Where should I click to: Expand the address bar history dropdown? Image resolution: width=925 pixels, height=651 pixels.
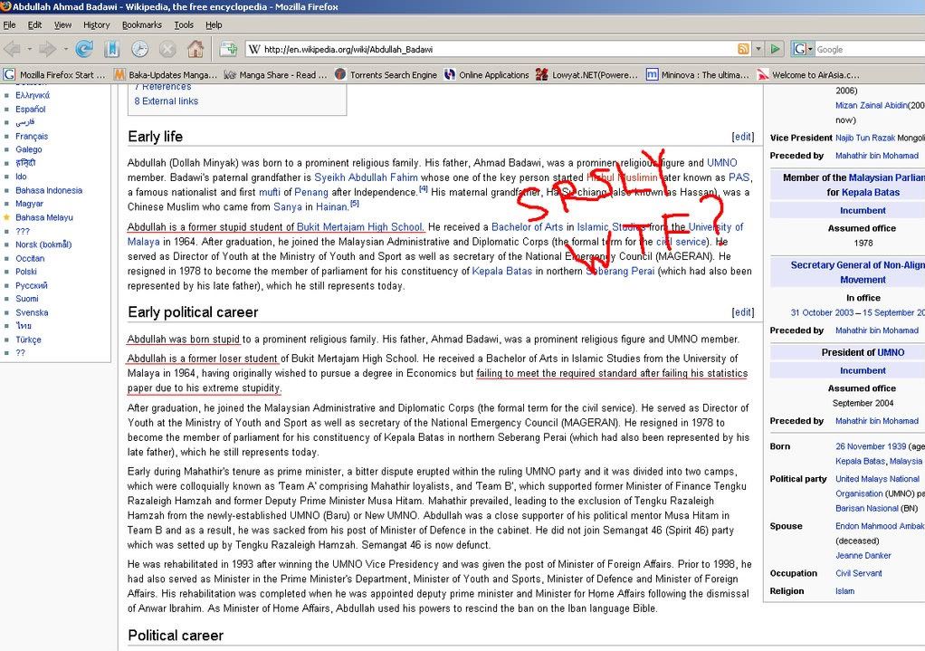coord(758,49)
